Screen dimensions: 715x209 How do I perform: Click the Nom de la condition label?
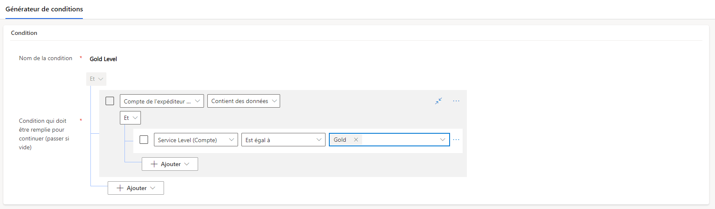45,58
